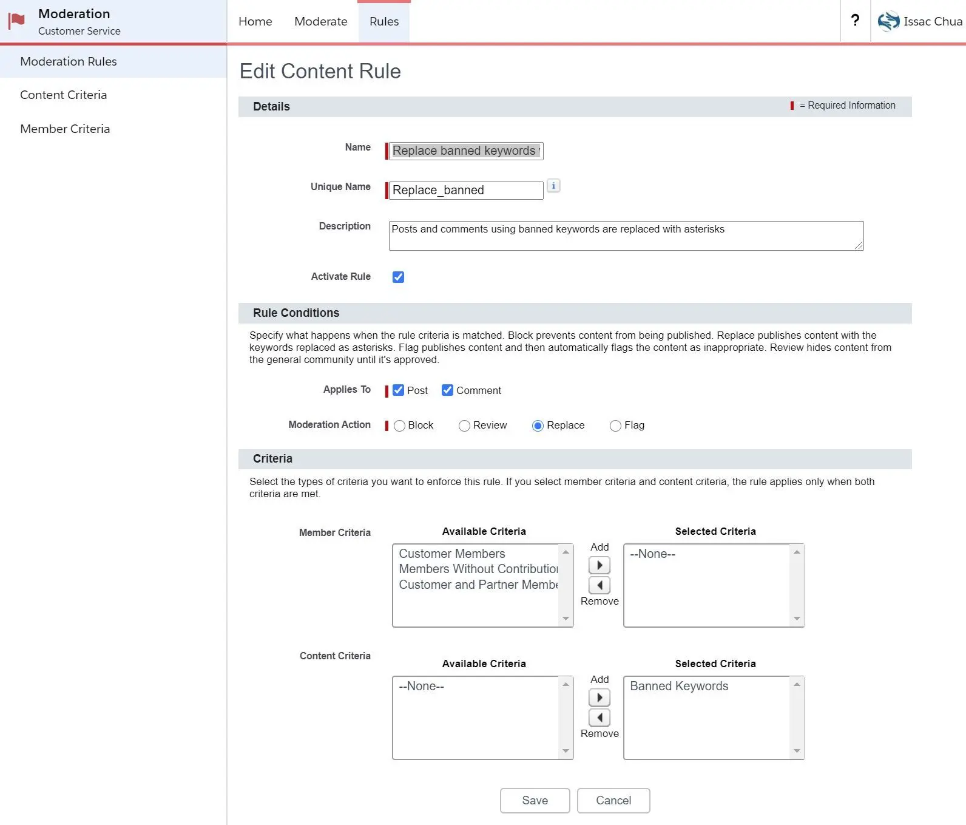This screenshot has width=966, height=825.
Task: Click Description resize handle corner
Action: tap(859, 245)
